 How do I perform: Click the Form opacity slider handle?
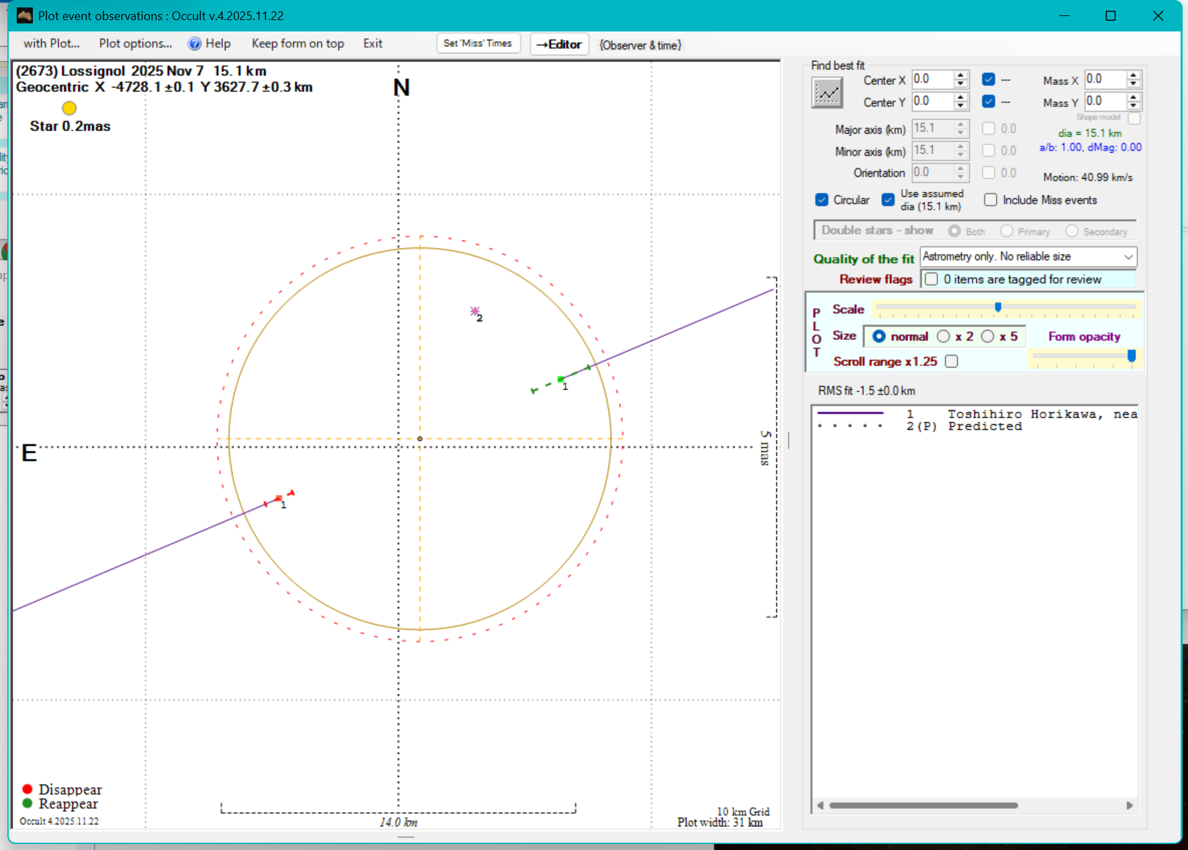(1131, 355)
